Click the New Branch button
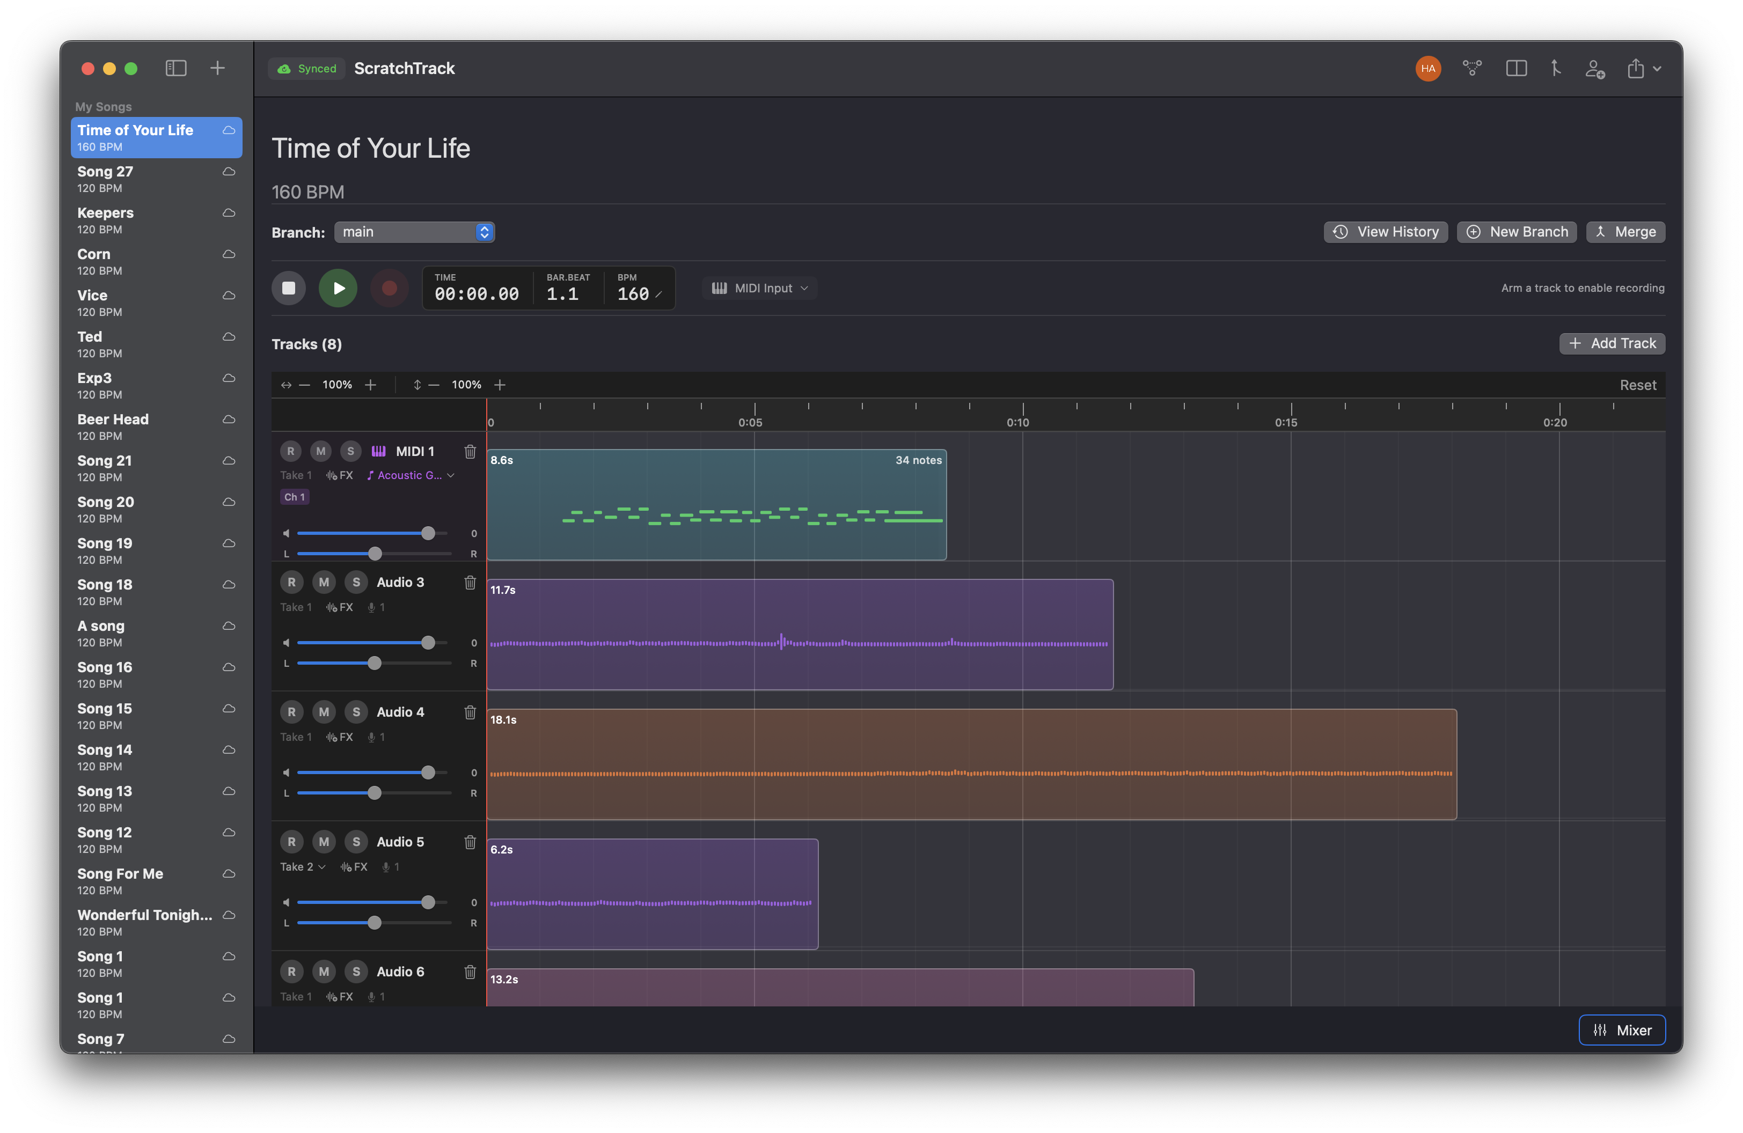Viewport: 1743px width, 1133px height. (x=1517, y=232)
